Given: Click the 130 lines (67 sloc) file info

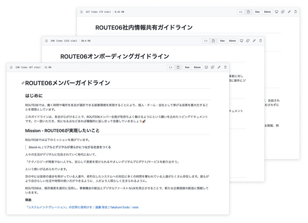Looking at the screenshot, I should (x=28, y=67).
